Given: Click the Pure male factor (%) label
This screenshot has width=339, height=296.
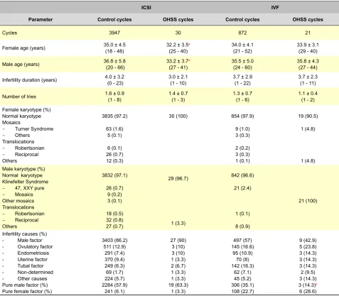Looking at the screenshot, I should pyautogui.click(x=25, y=285).
